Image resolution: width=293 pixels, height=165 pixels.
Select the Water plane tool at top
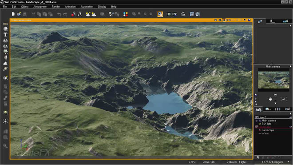click(x=5, y=24)
